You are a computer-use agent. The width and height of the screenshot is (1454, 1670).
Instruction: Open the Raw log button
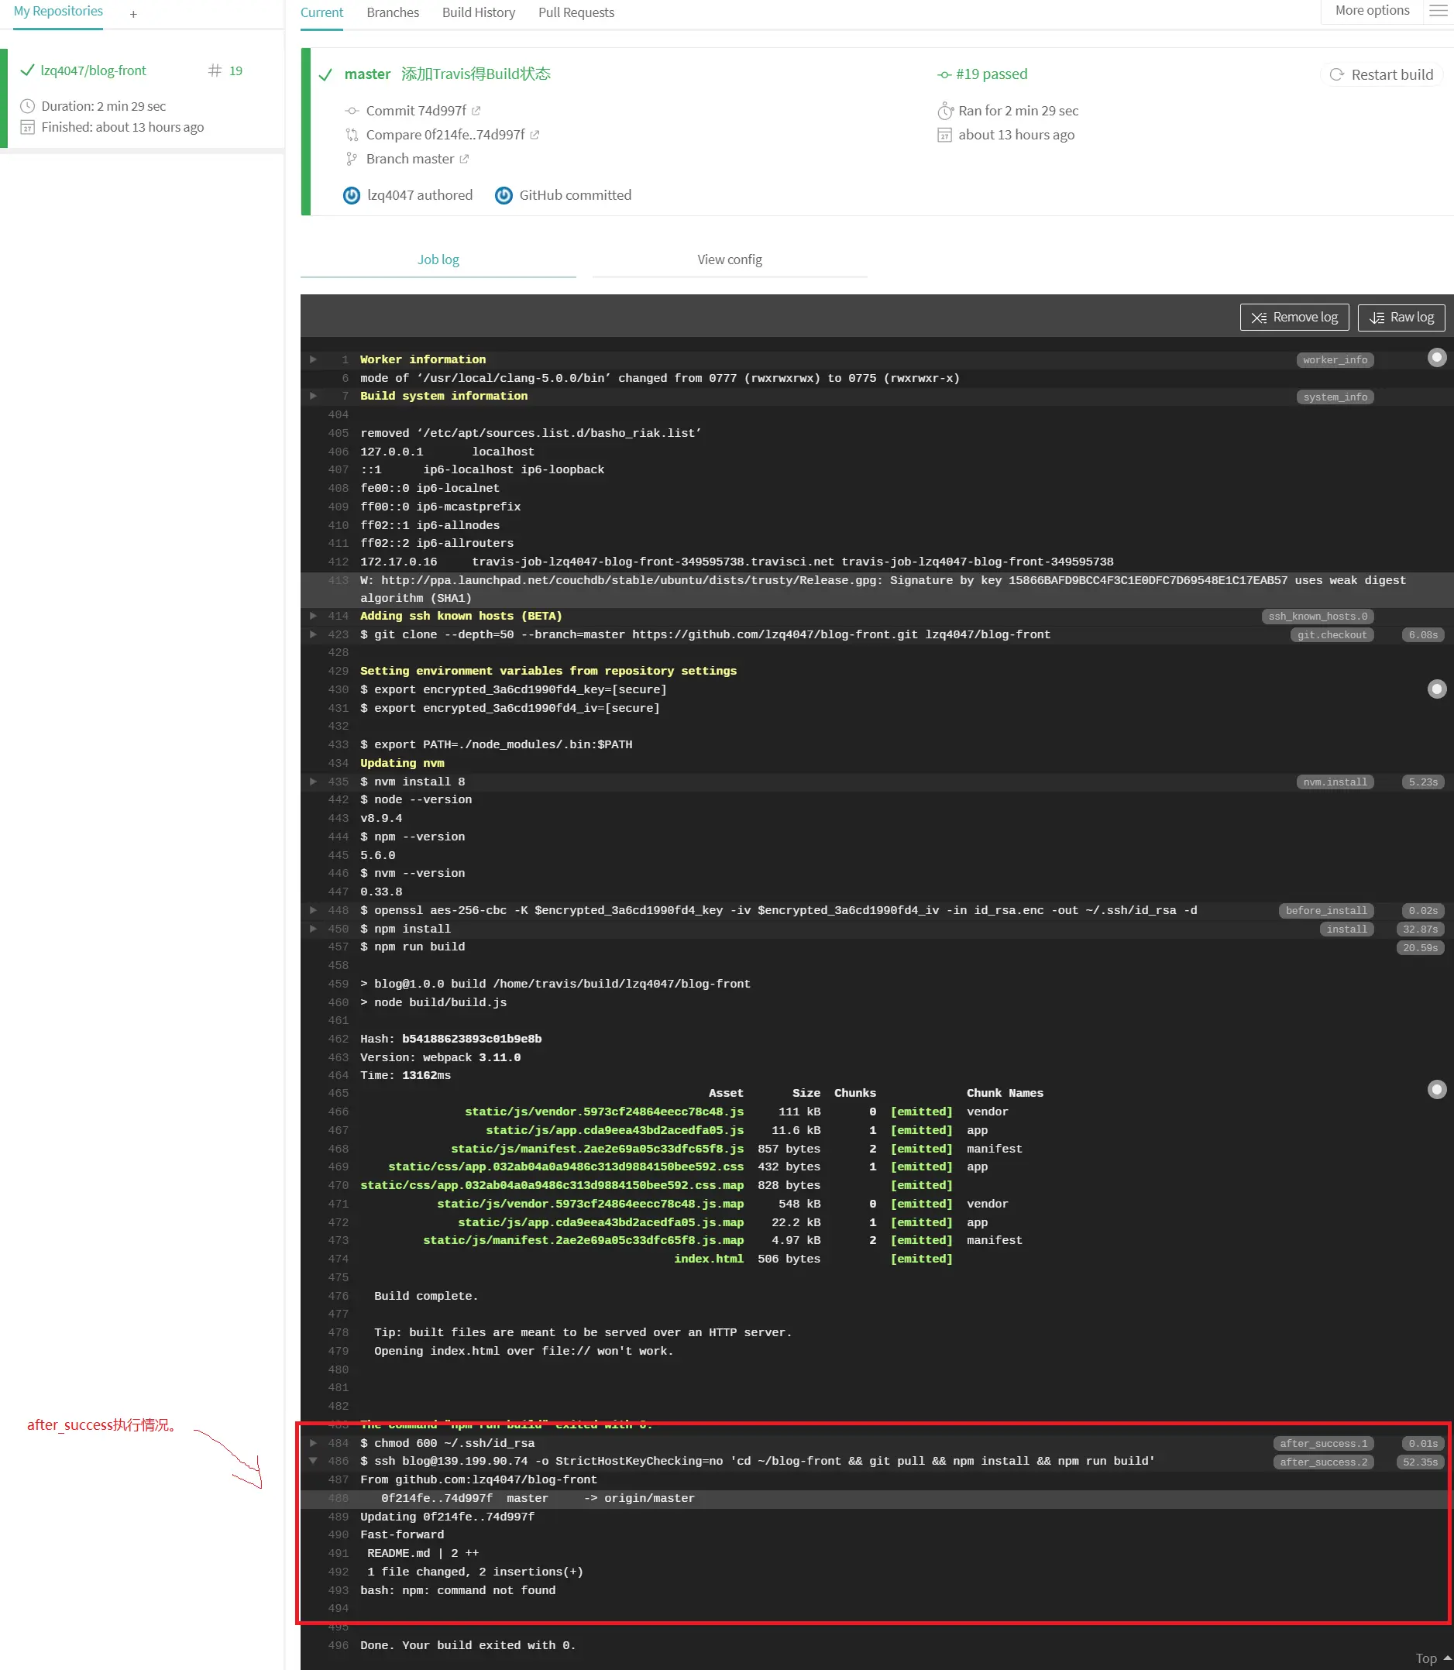(x=1401, y=318)
